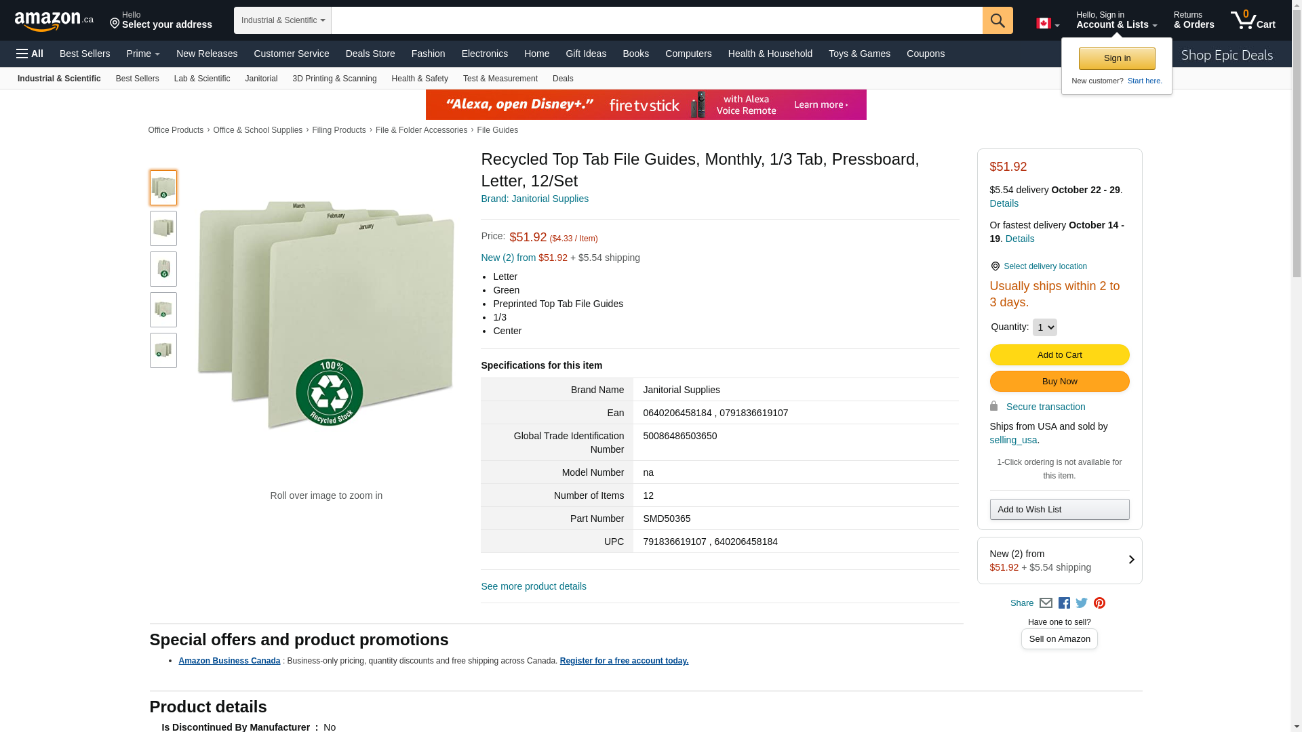1302x732 pixels.
Task: Click the Buy Now button
Action: click(x=1059, y=382)
